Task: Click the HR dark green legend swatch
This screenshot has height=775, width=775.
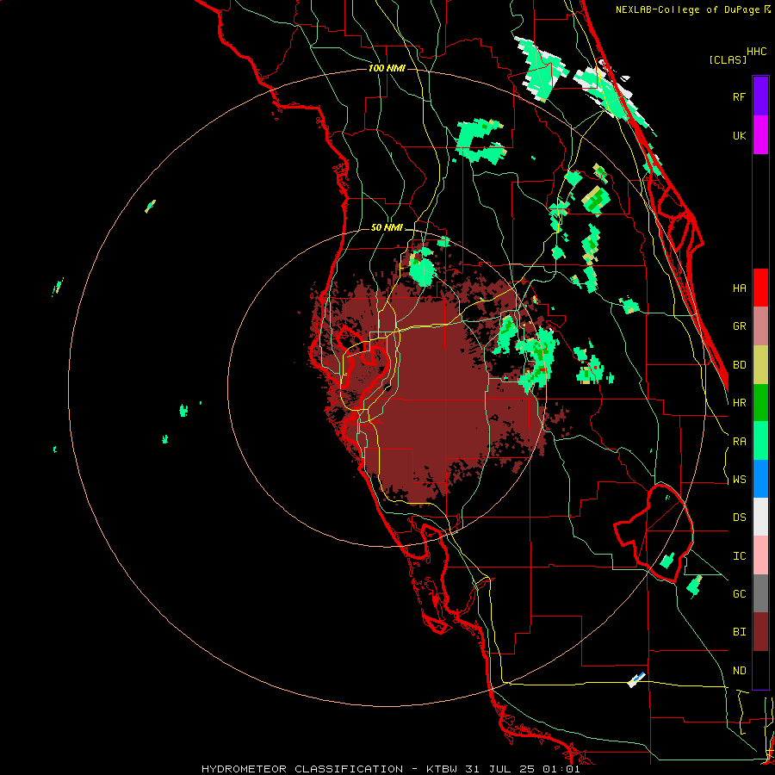Action: (x=760, y=402)
